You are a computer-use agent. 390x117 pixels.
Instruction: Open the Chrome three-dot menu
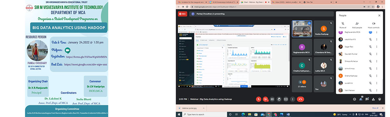(x=383, y=6)
